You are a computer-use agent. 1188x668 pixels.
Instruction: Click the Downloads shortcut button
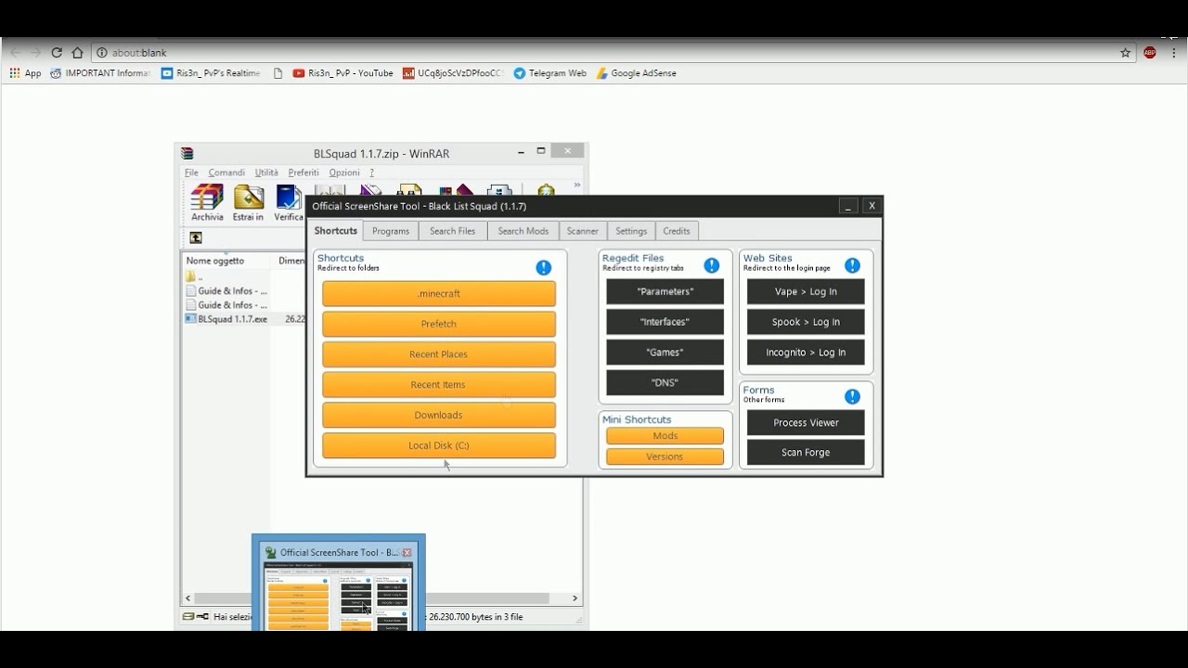tap(439, 415)
